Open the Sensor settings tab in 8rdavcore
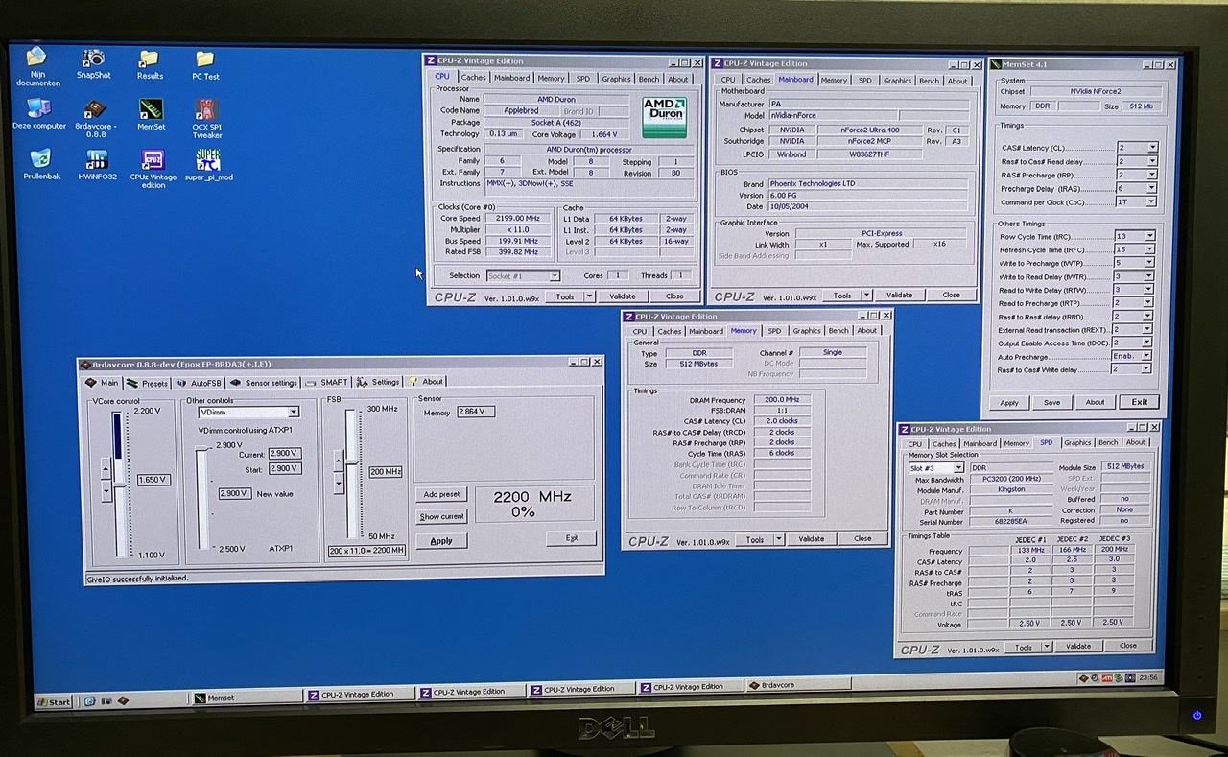Screen dimensions: 1228x757 click(264, 383)
